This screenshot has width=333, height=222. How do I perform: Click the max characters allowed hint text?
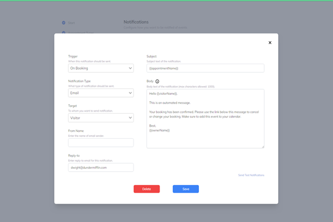[x=180, y=87]
